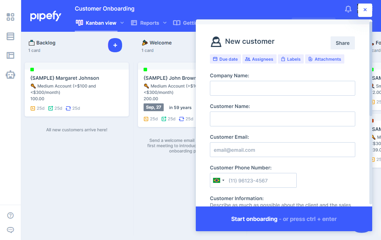Open the database icon in left sidebar
The image size is (381, 240).
tap(11, 36)
